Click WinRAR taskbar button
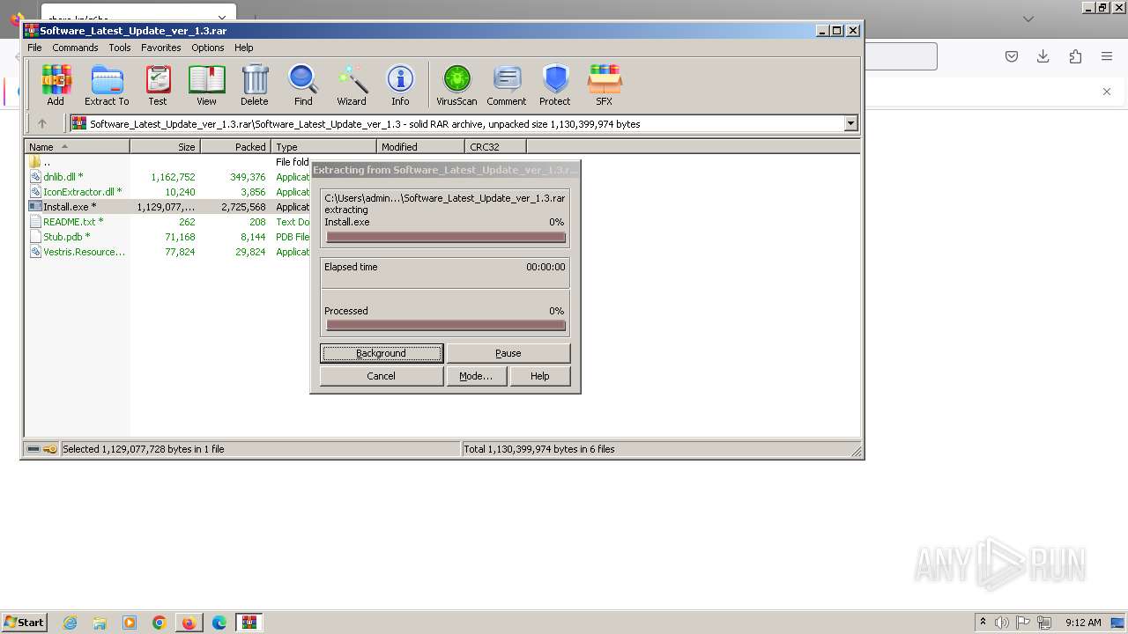The image size is (1128, 634). pos(249,623)
